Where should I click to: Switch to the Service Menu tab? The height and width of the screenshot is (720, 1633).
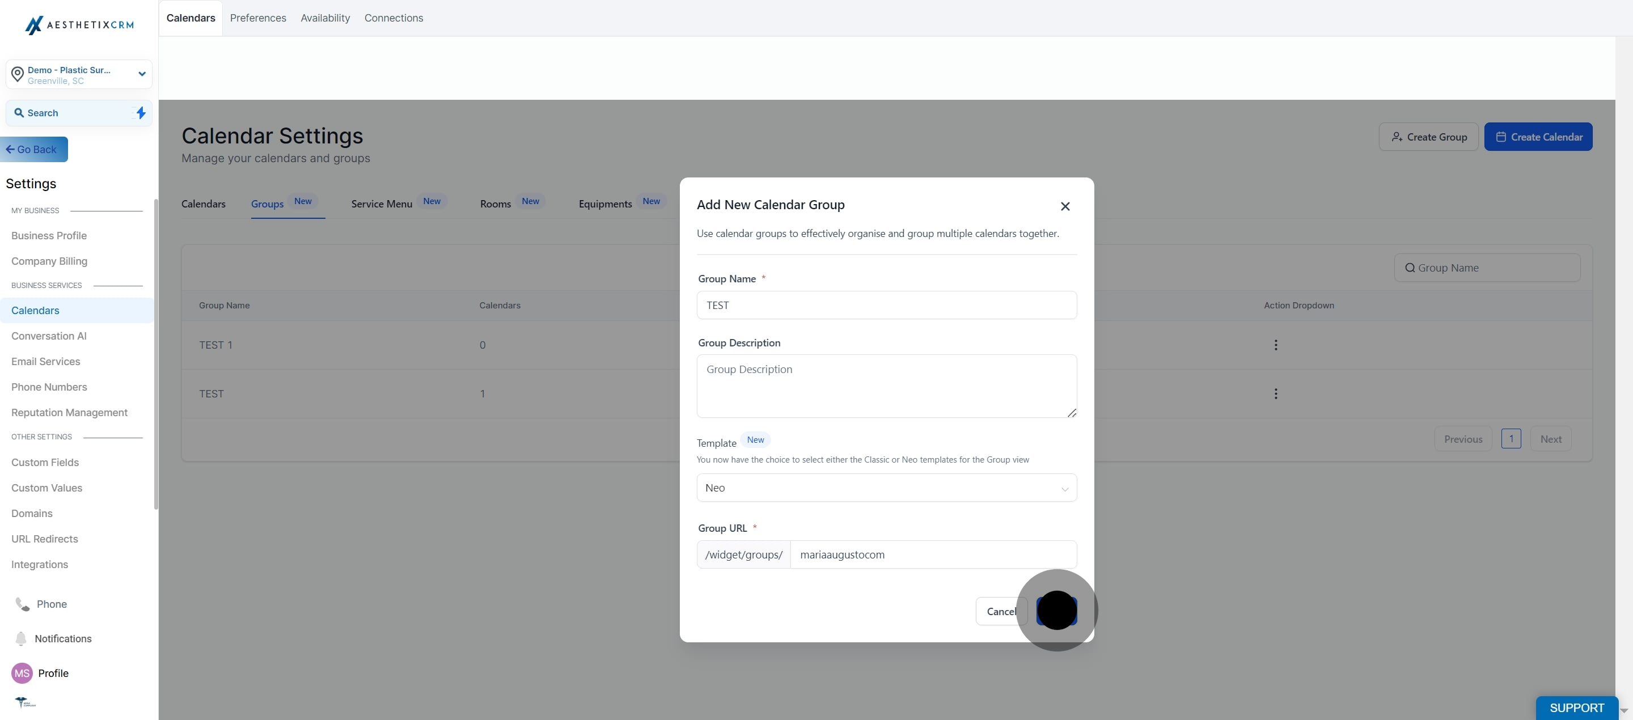[382, 204]
